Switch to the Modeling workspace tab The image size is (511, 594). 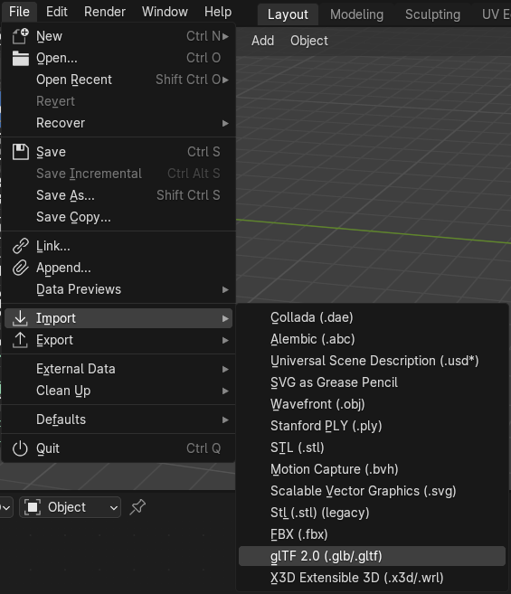356,14
